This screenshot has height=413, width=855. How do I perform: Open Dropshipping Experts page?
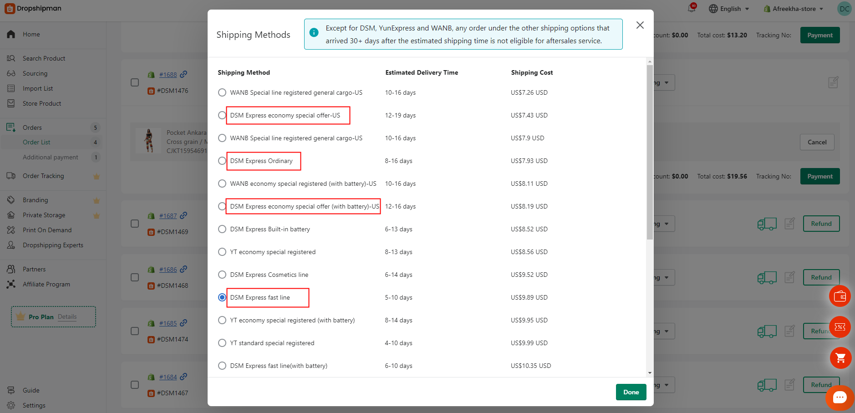point(53,245)
